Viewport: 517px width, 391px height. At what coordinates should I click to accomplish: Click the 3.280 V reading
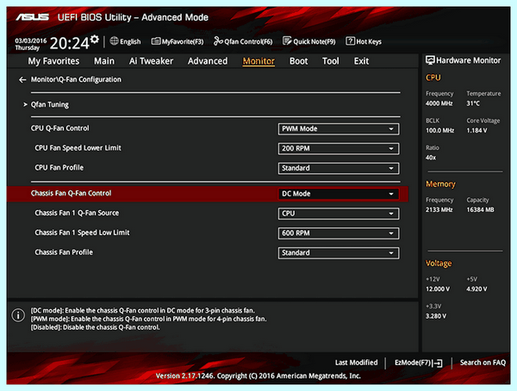pyautogui.click(x=436, y=316)
